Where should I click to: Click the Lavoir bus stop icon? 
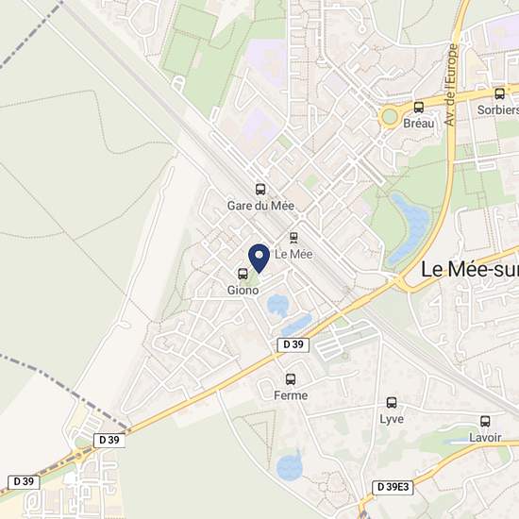485,421
